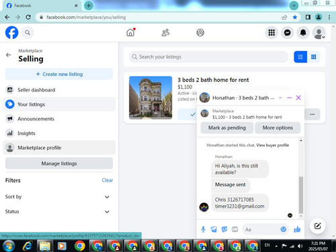Select Your listings in the sidebar
The image size is (336, 252).
click(x=59, y=104)
